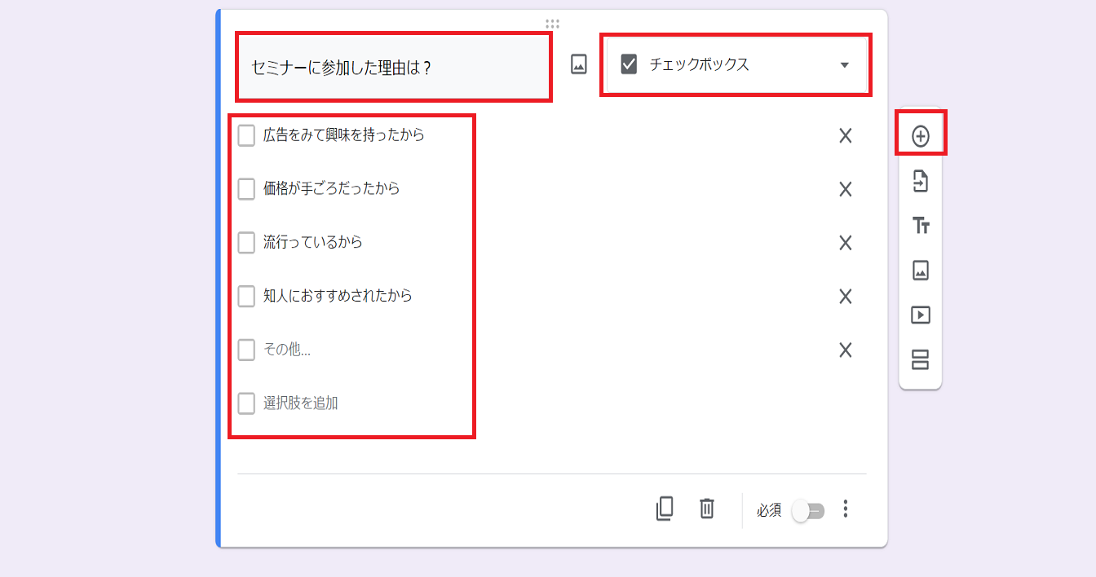1096x577 pixels.
Task: Click the add section icon
Action: pyautogui.click(x=920, y=359)
